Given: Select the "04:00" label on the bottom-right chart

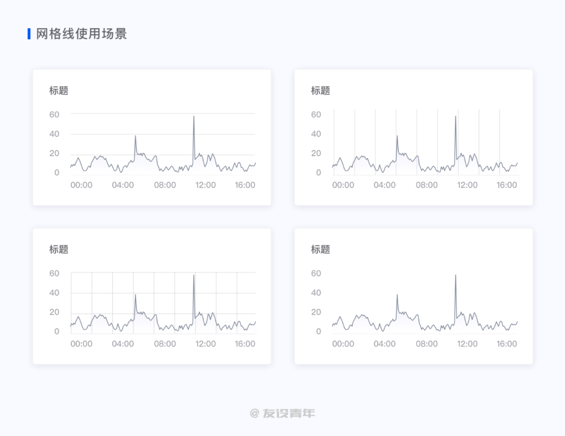Looking at the screenshot, I should pos(385,343).
